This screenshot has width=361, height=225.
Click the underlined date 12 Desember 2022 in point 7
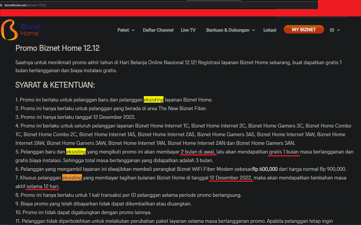coord(231,178)
